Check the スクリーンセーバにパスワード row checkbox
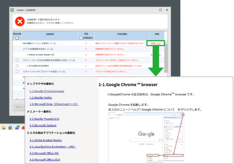The height and width of the screenshot is (164, 234). point(17,71)
